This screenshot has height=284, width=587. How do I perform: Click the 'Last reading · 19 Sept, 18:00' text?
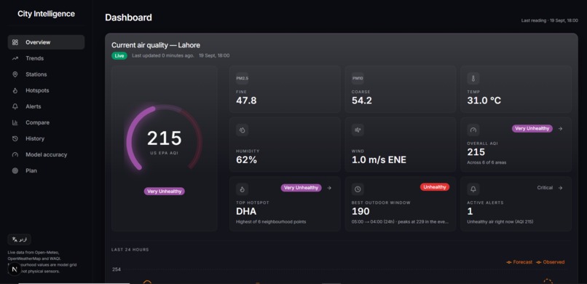(x=550, y=20)
